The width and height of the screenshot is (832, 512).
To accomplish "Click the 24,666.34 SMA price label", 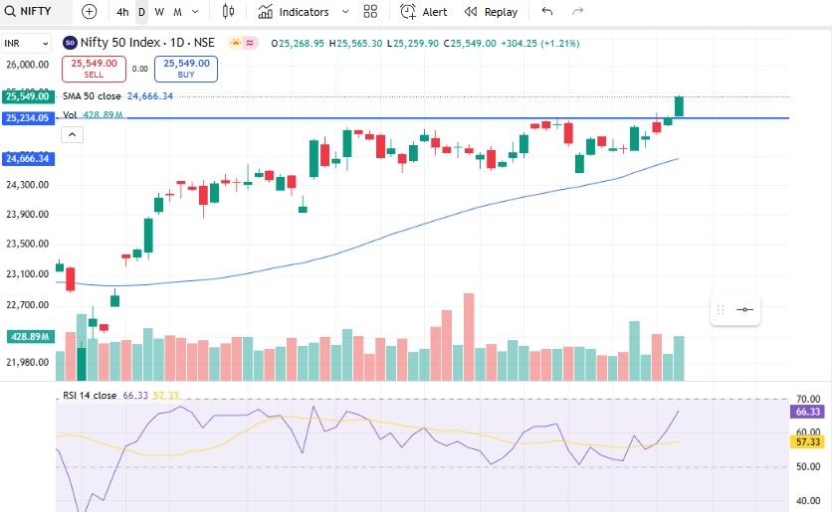I will point(28,158).
